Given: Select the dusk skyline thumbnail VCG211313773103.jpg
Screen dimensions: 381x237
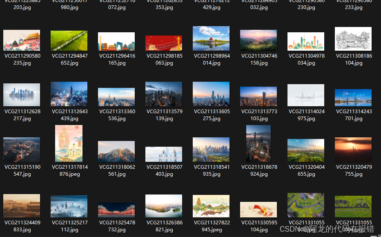Looking at the screenshot, I should tap(258, 96).
